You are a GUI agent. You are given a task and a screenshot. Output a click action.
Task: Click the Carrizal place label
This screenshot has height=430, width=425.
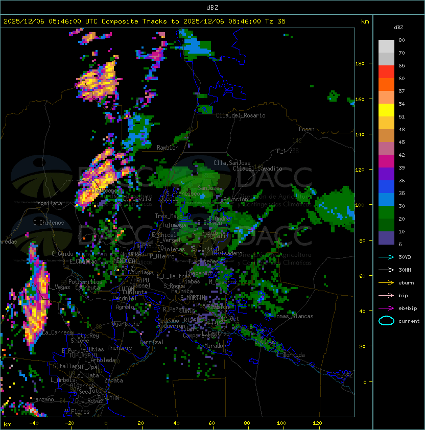[152, 342]
